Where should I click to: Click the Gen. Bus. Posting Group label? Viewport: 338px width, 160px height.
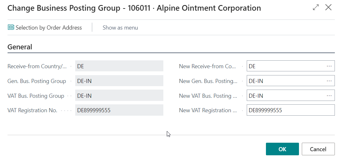(x=37, y=81)
